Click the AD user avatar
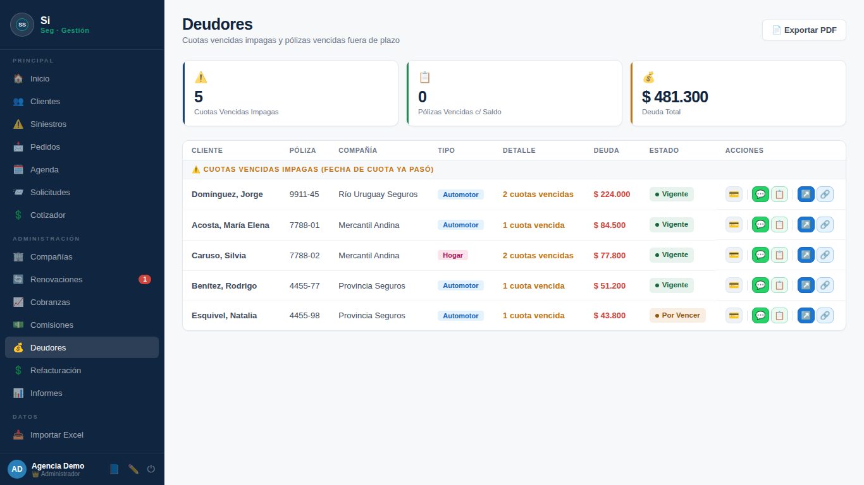 (17, 469)
